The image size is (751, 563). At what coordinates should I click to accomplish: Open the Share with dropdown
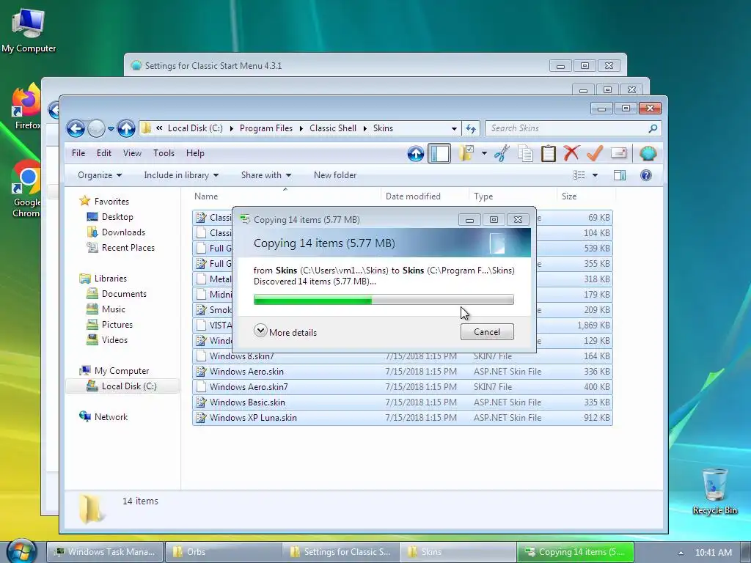[265, 175]
